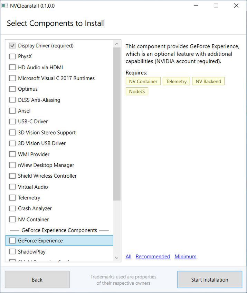Viewport: 247px width, 293px height.
Task: Minimize the NVCleanstall window
Action: tap(196, 6)
